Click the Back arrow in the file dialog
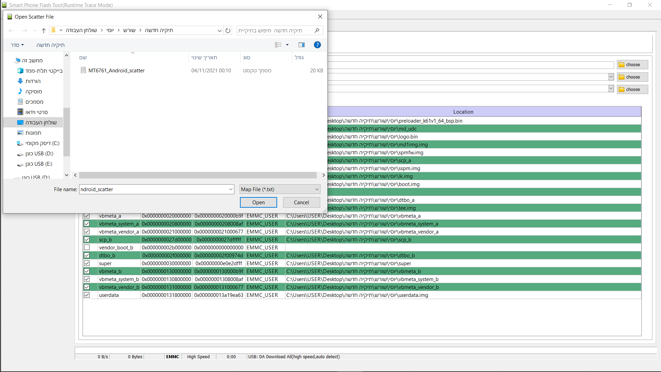The height and width of the screenshot is (372, 661). [11, 31]
